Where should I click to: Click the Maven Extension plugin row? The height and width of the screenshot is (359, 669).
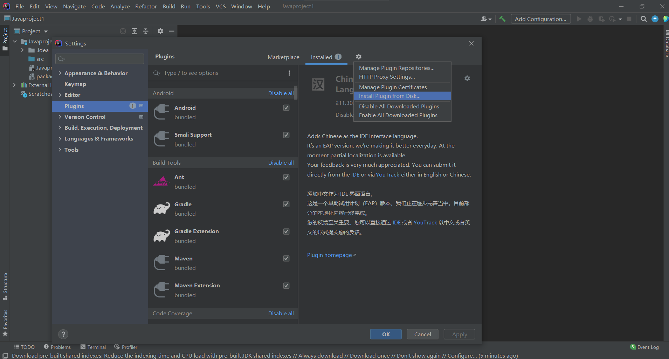[223, 290]
